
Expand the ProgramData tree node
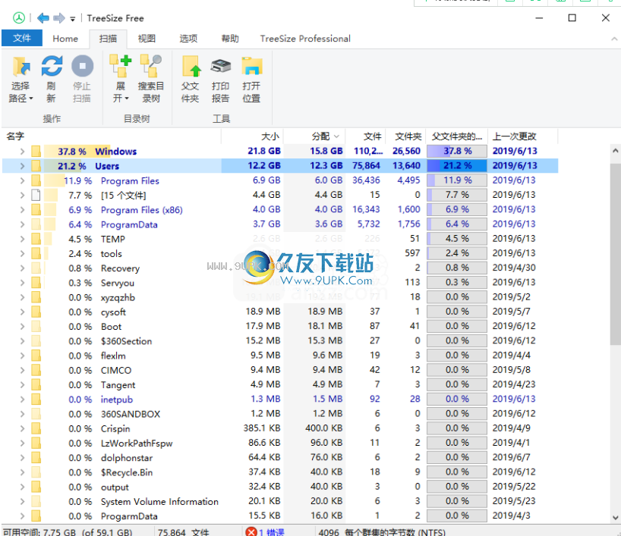[23, 224]
